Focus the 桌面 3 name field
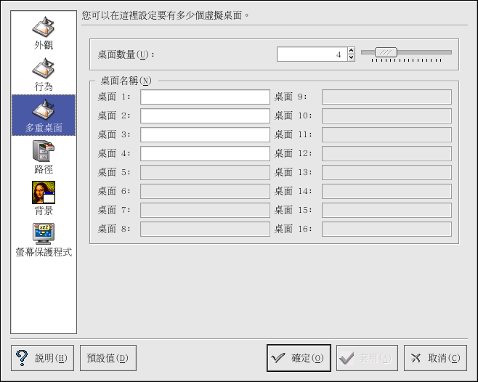The height and width of the screenshot is (382, 478). [x=205, y=135]
